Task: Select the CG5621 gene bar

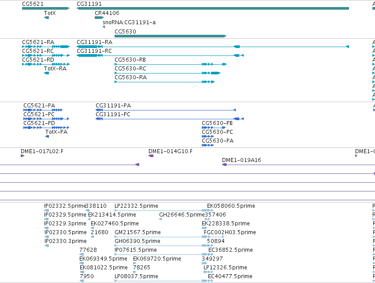Action: point(46,8)
